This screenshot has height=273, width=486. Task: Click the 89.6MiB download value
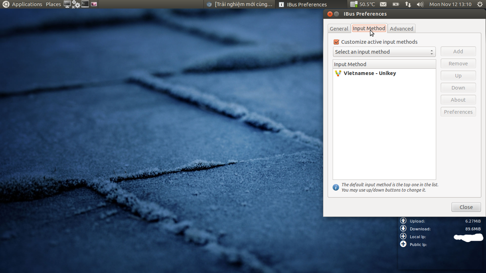(473, 229)
